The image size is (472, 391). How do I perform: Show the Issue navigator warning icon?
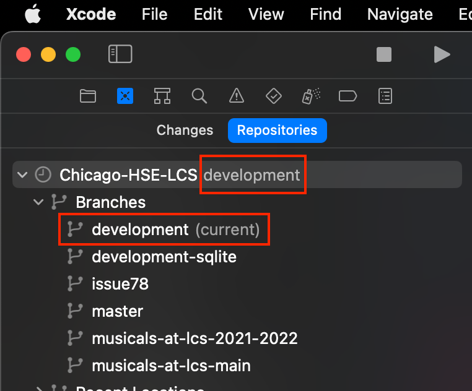point(236,96)
